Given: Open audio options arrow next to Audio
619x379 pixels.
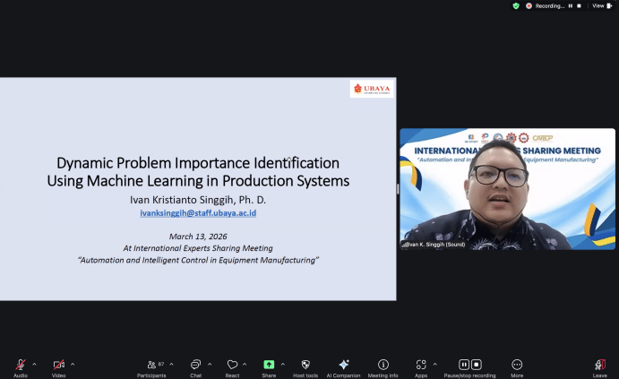Looking at the screenshot, I should pos(34,365).
